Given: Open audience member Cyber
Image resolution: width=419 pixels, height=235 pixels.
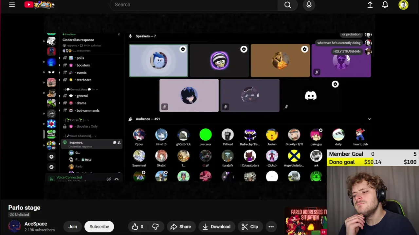Looking at the screenshot, I should pos(139,137).
